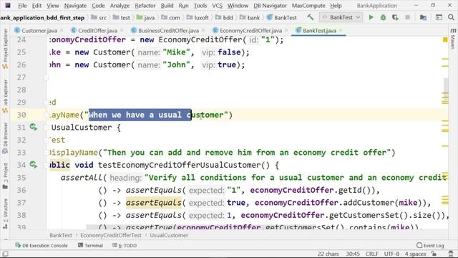The height and width of the screenshot is (258, 458).
Task: Open the Refactor menu
Action: coord(145,6)
